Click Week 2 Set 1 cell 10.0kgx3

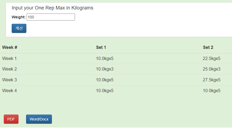tap(105, 69)
